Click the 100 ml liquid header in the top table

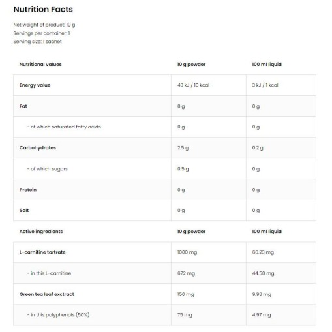click(267, 64)
